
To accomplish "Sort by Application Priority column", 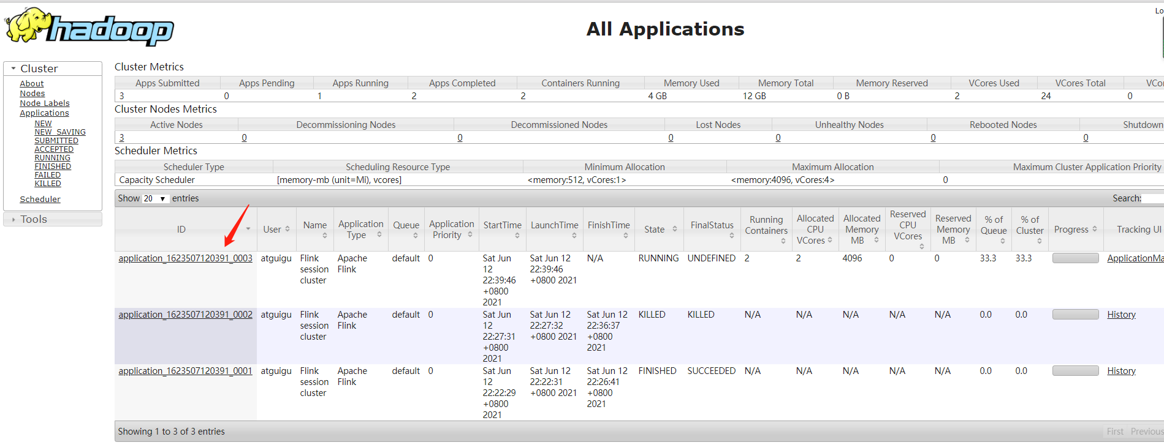I will (452, 229).
